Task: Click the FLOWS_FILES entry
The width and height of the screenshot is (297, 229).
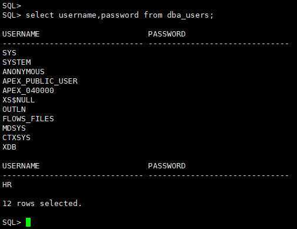Action: pyautogui.click(x=28, y=119)
